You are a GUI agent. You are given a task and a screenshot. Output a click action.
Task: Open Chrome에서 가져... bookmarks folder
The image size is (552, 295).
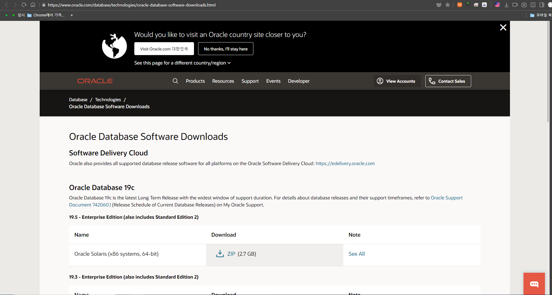pyautogui.click(x=46, y=15)
